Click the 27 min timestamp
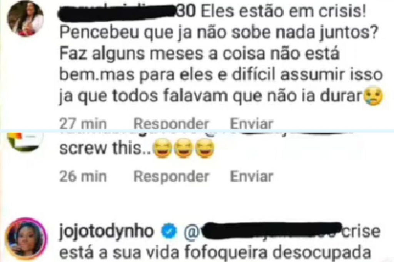Viewport: 394px width, 262px height. click(83, 124)
